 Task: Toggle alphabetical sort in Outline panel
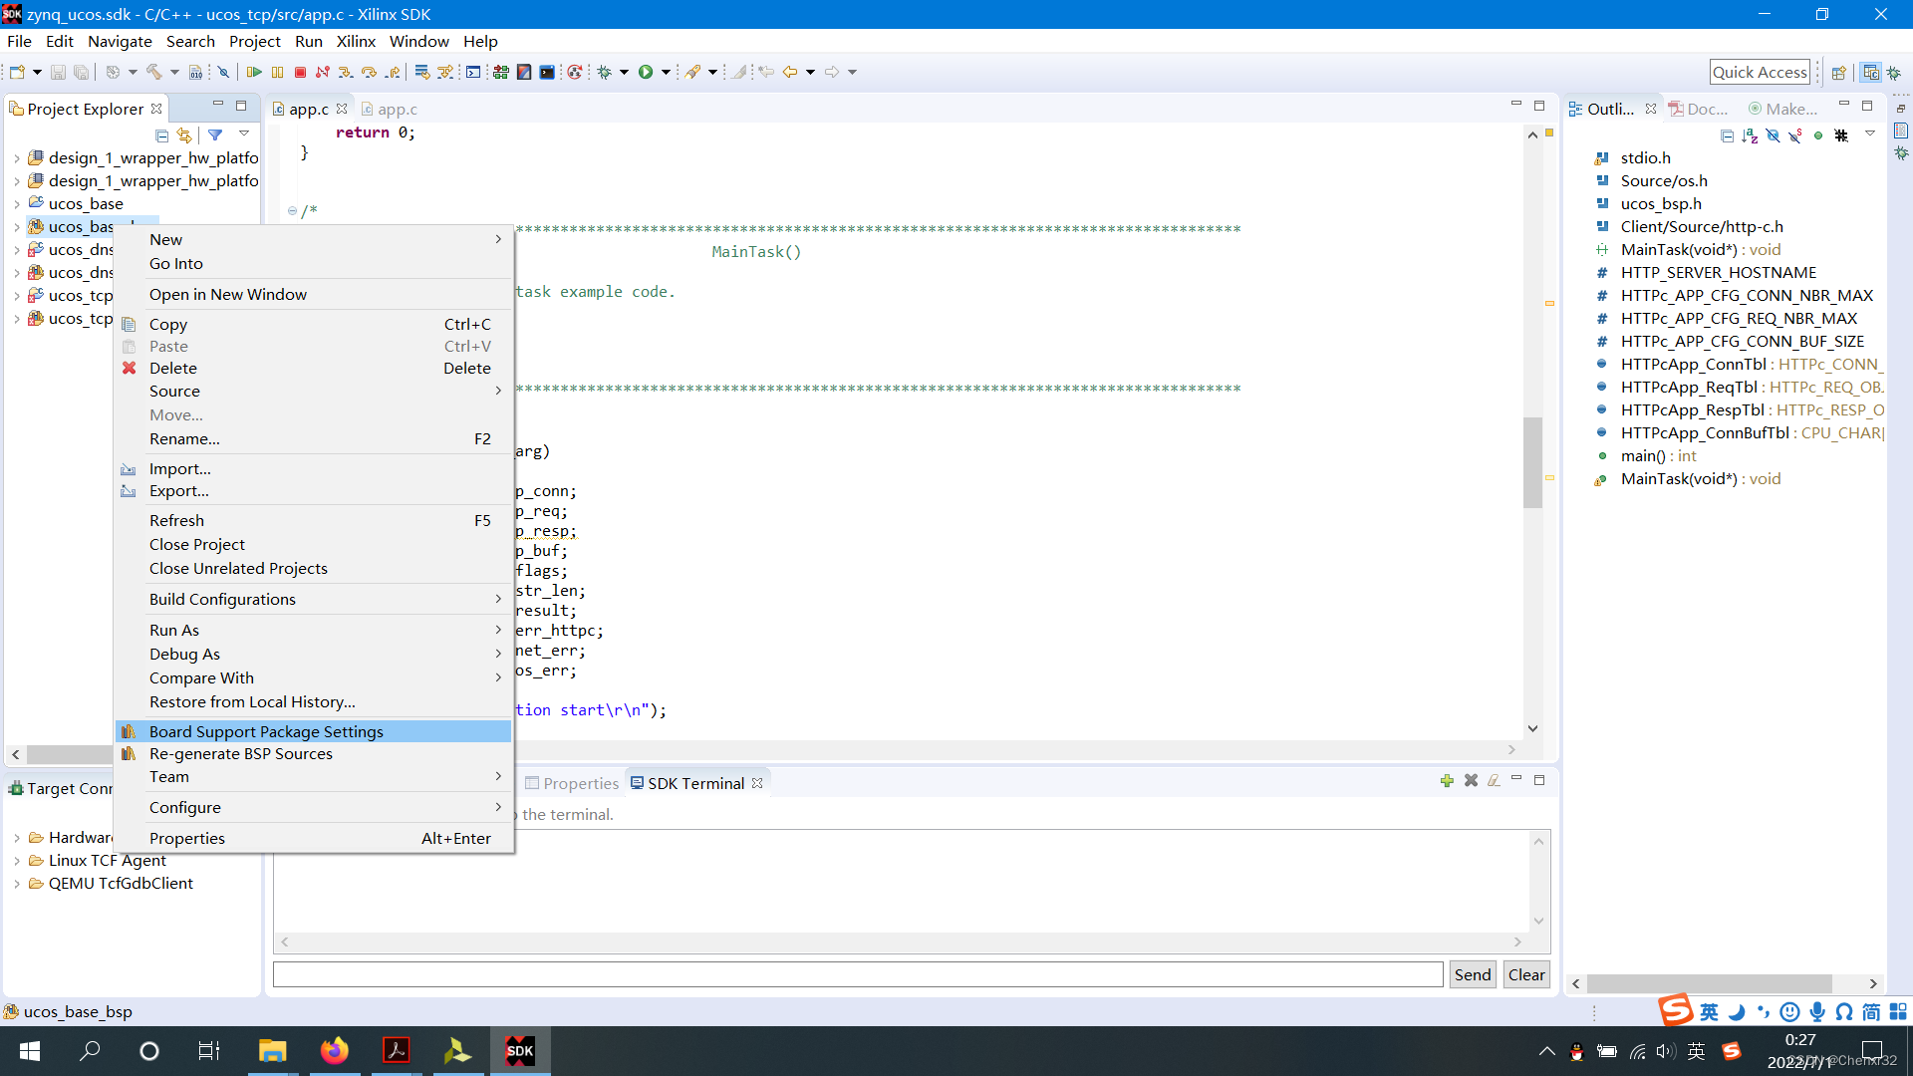point(1750,135)
